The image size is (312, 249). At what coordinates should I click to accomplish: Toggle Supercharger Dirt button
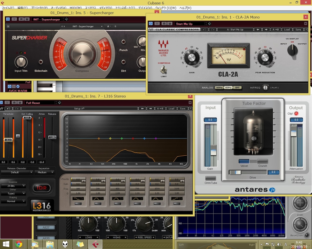click(x=124, y=62)
